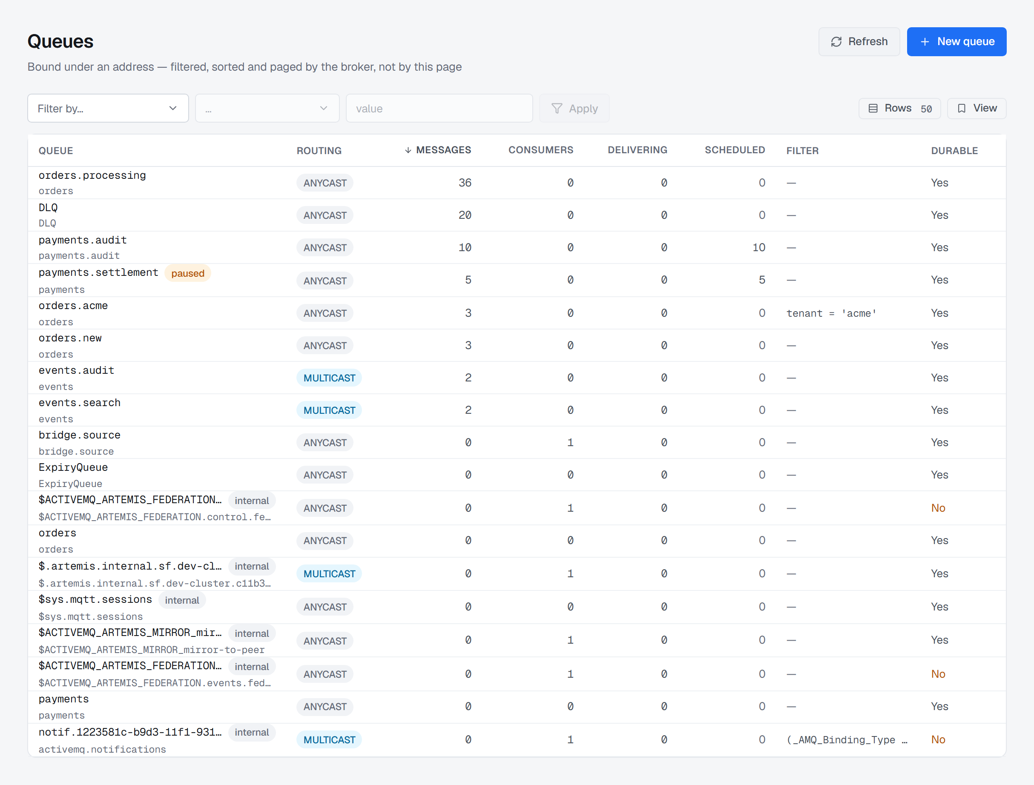The height and width of the screenshot is (785, 1034).
Task: Open the View options button
Action: (977, 109)
